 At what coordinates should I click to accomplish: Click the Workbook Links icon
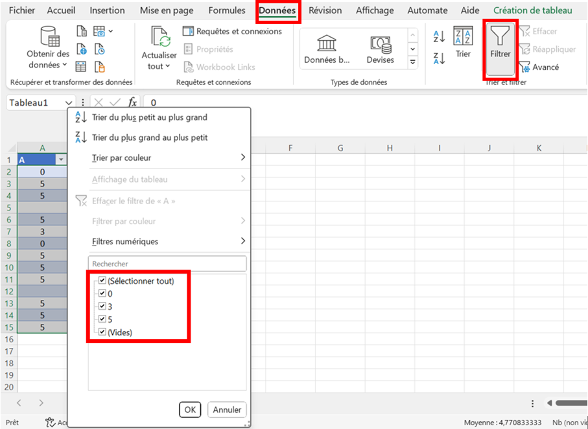[188, 67]
